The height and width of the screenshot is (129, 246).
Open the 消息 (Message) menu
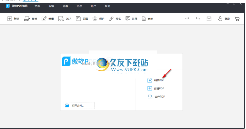pyautogui.click(x=79, y=6)
